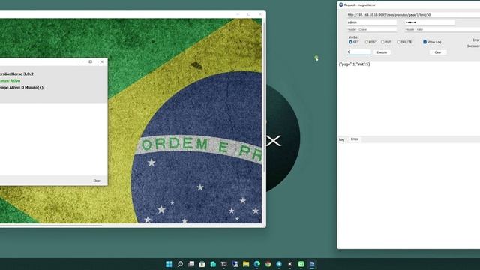The height and width of the screenshot is (270, 480).
Task: Open the green app icon in taskbar
Action: click(x=301, y=264)
